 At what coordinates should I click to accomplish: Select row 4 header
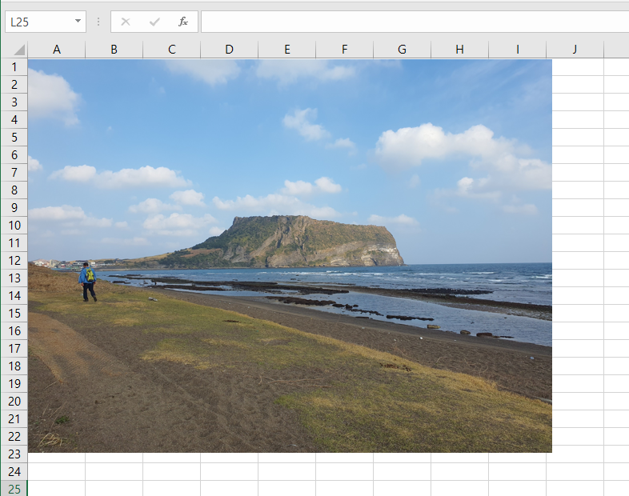point(14,119)
